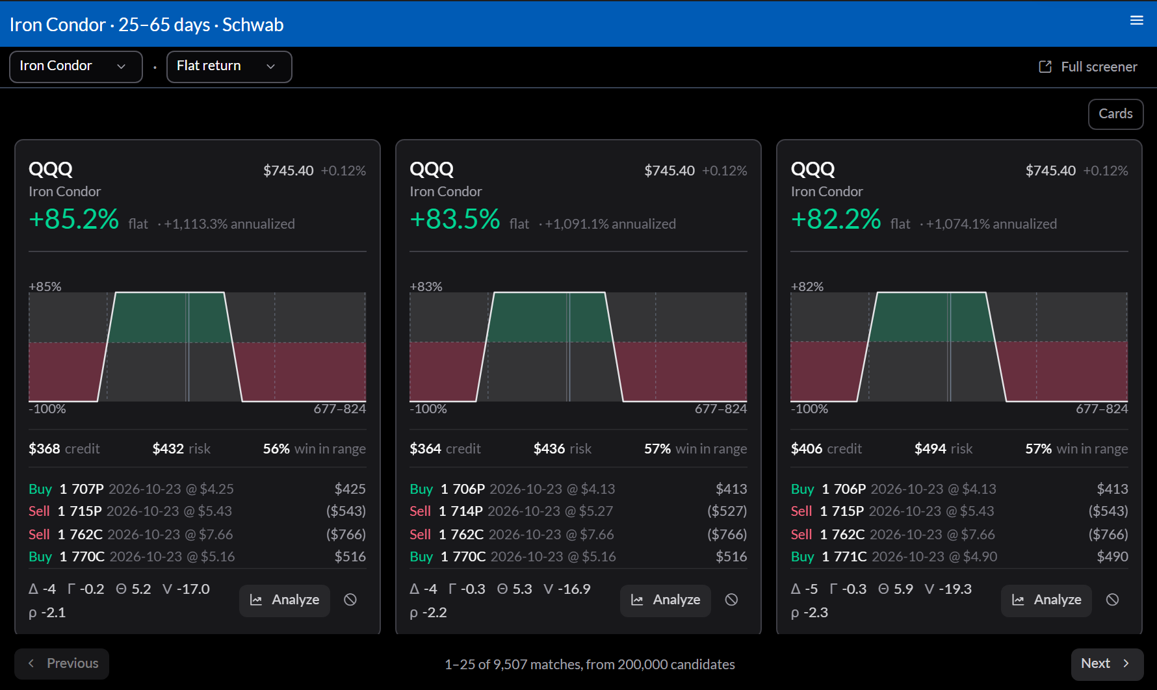This screenshot has height=690, width=1157.
Task: Open the Full screener link
Action: click(1088, 67)
